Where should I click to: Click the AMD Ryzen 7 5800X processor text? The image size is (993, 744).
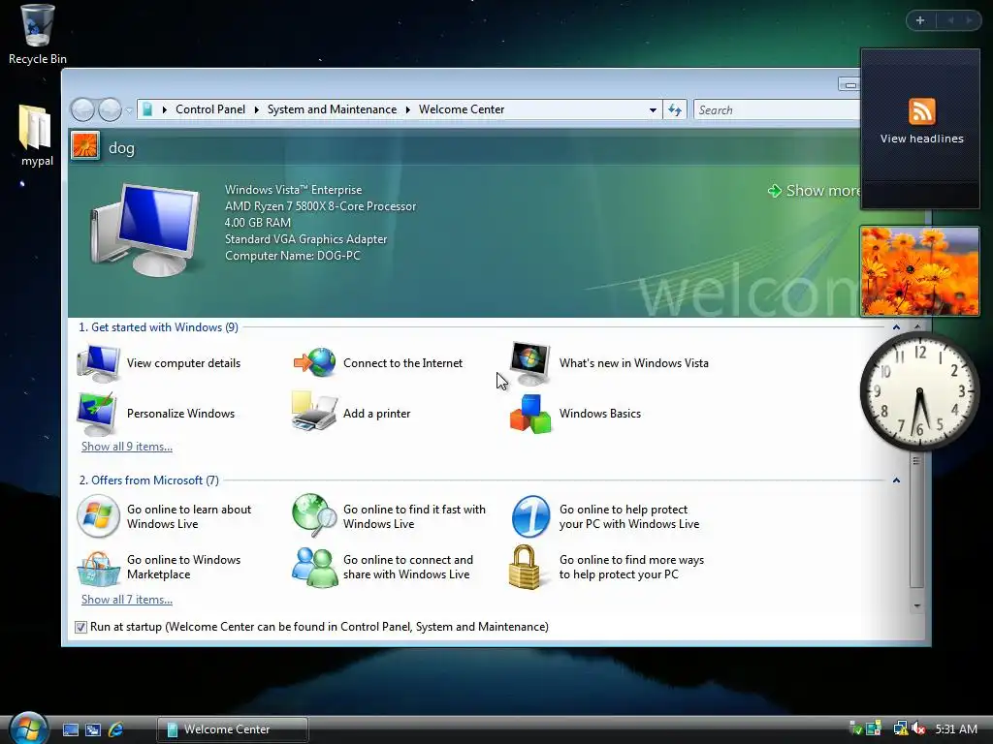tap(320, 206)
